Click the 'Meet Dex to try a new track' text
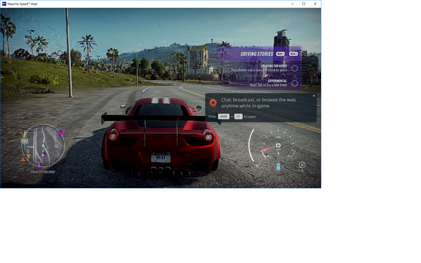Image resolution: width=421 pixels, height=263 pixels. coord(268,85)
